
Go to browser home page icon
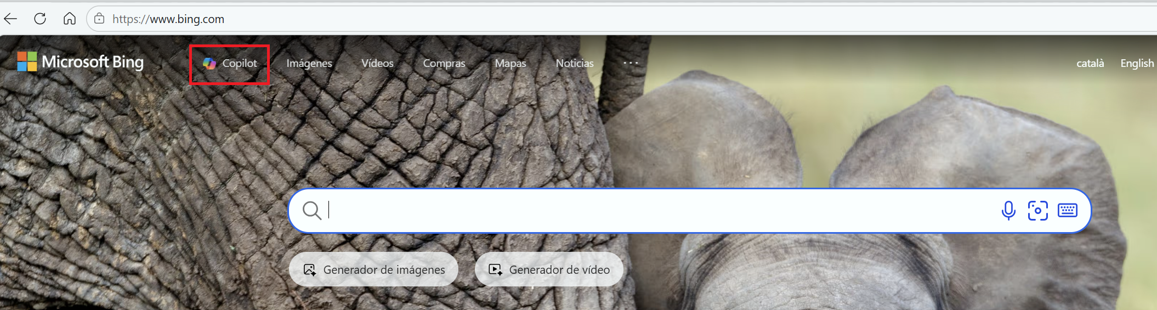pos(70,19)
